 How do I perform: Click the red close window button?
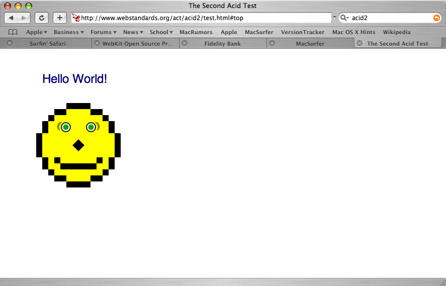click(x=8, y=6)
